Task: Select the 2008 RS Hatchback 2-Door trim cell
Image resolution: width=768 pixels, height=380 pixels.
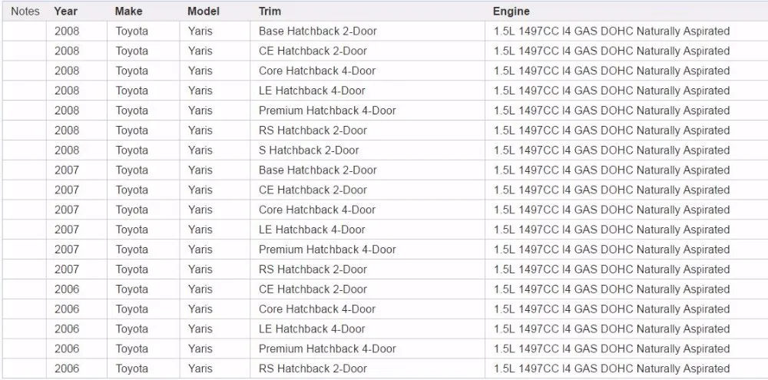Action: (367, 131)
